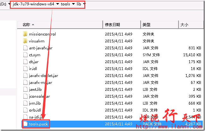This screenshot has width=205, height=131.
Task: Click the dt.jar file icon
Action: point(25,62)
